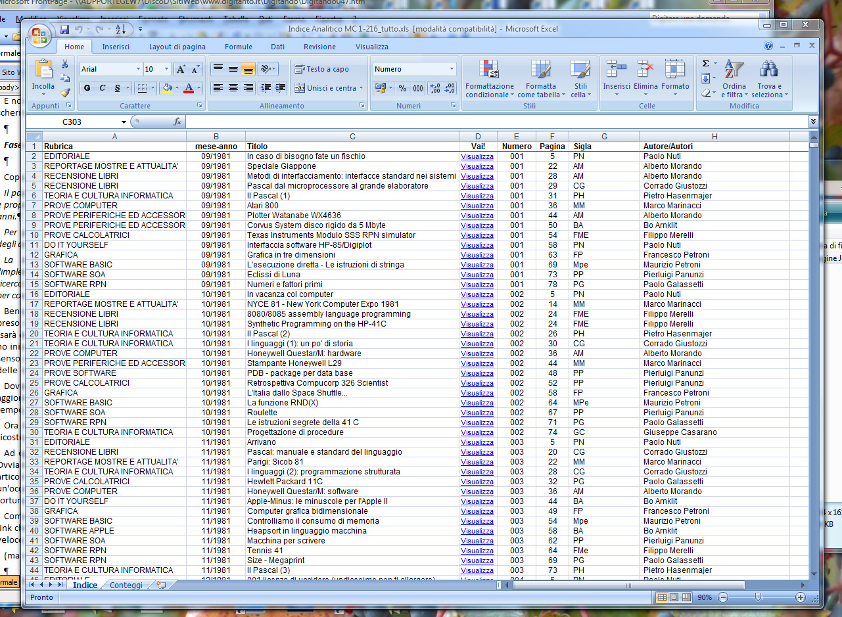Cut selection with the scissors icon

coord(65,64)
